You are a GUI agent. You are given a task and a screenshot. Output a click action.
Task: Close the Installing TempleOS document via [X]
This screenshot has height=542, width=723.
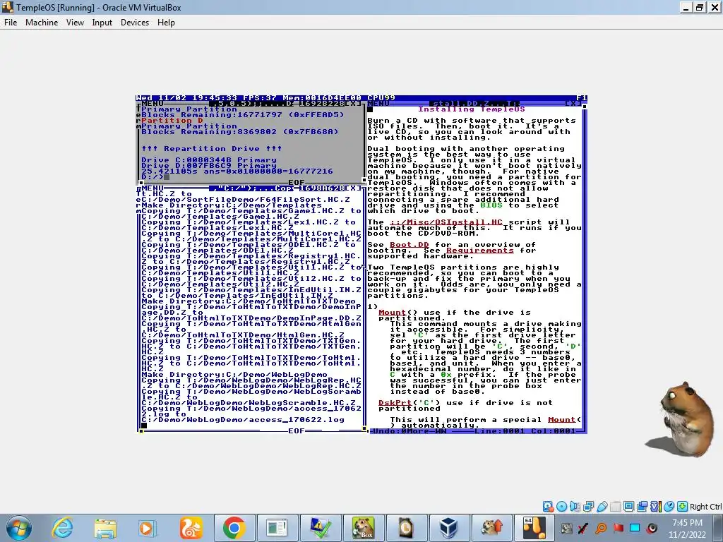tap(573, 103)
